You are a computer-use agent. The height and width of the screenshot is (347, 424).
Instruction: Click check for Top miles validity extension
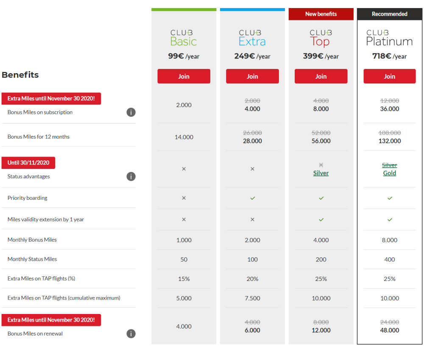[x=321, y=220]
